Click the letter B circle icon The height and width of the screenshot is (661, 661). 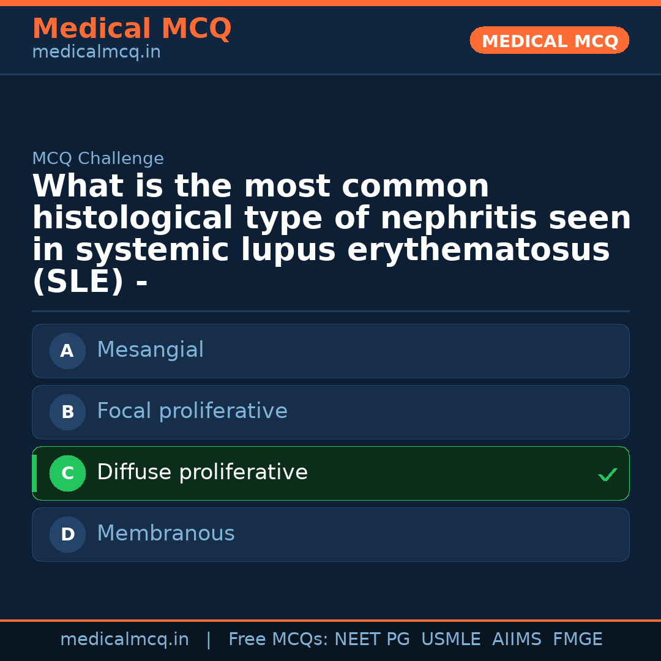click(x=67, y=413)
